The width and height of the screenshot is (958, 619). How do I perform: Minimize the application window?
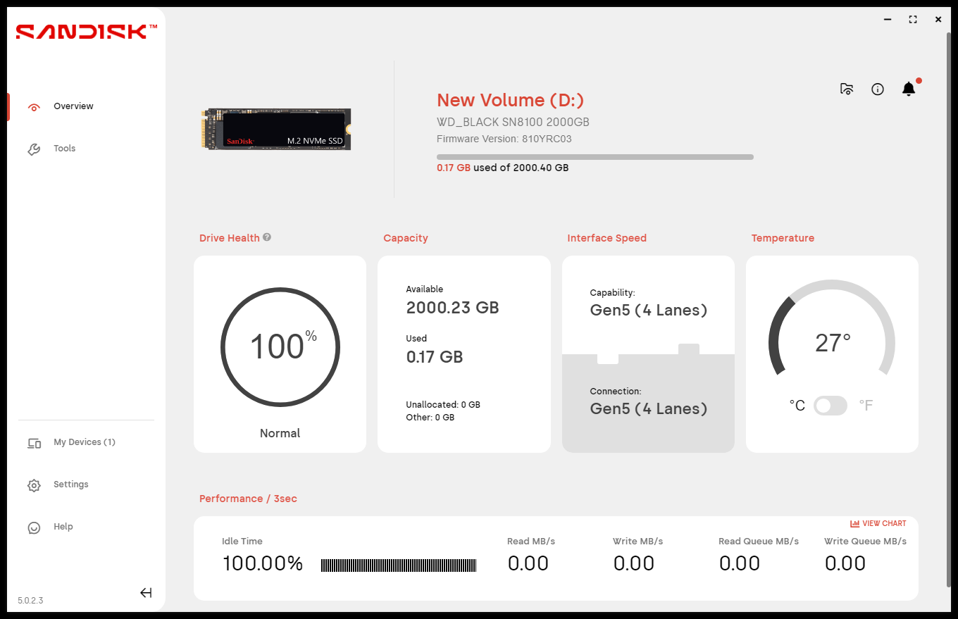tap(888, 20)
